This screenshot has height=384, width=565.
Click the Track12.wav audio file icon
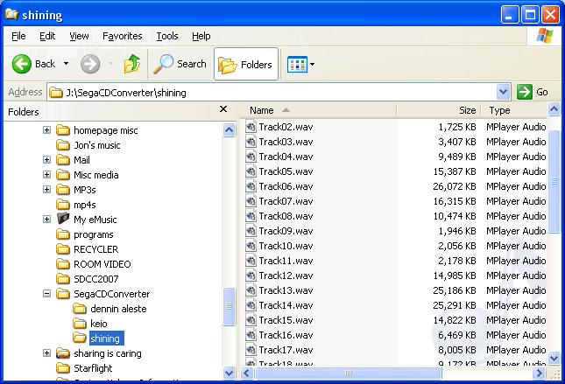click(x=251, y=276)
